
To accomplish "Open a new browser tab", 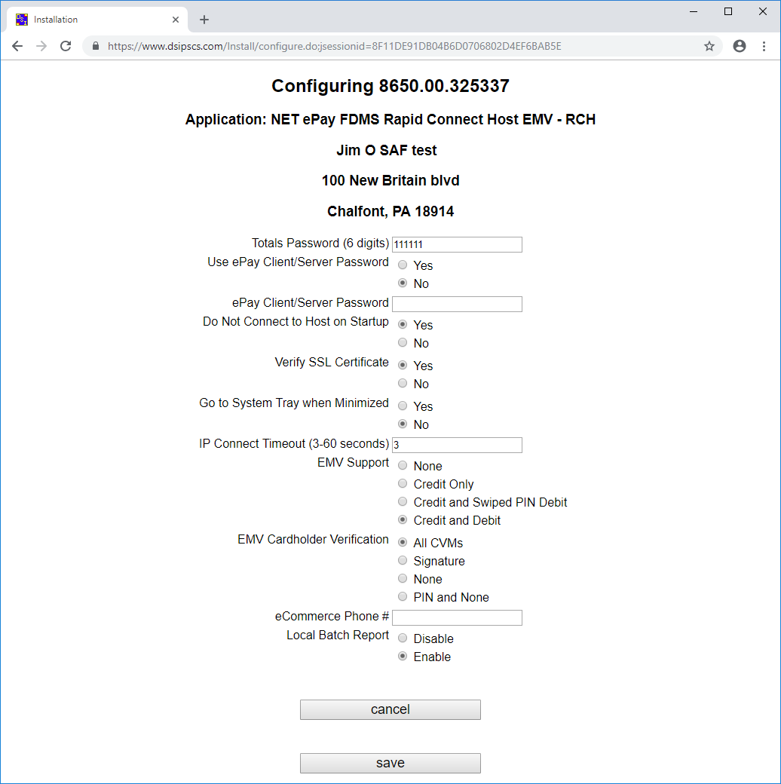I will coord(204,19).
